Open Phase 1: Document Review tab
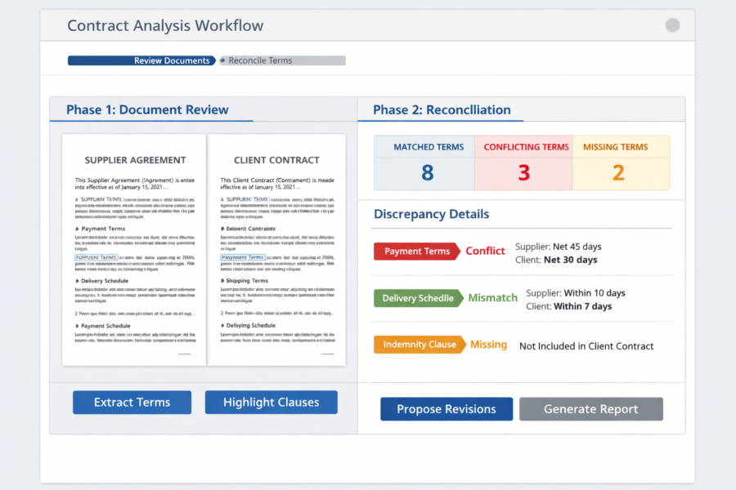The height and width of the screenshot is (490, 736). coord(147,109)
